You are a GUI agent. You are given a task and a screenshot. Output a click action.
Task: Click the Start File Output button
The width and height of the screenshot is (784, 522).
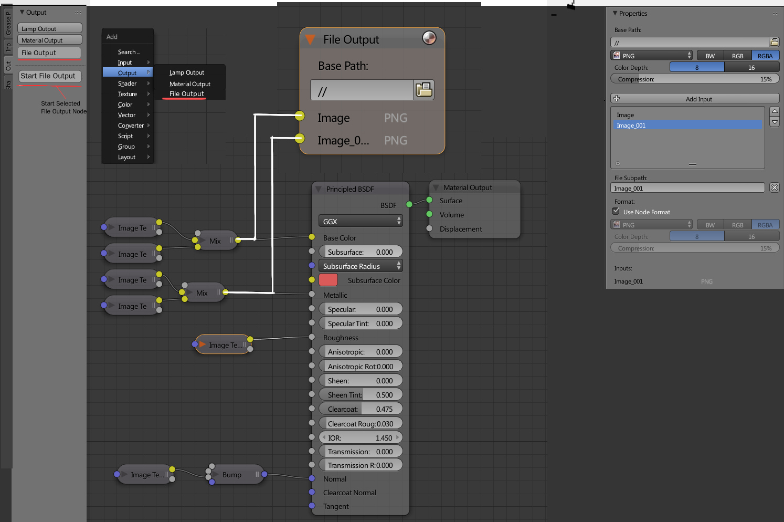tap(50, 76)
